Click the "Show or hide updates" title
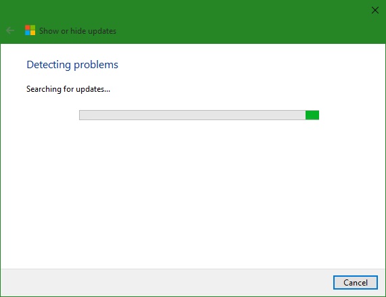386x297 pixels. pyautogui.click(x=78, y=31)
